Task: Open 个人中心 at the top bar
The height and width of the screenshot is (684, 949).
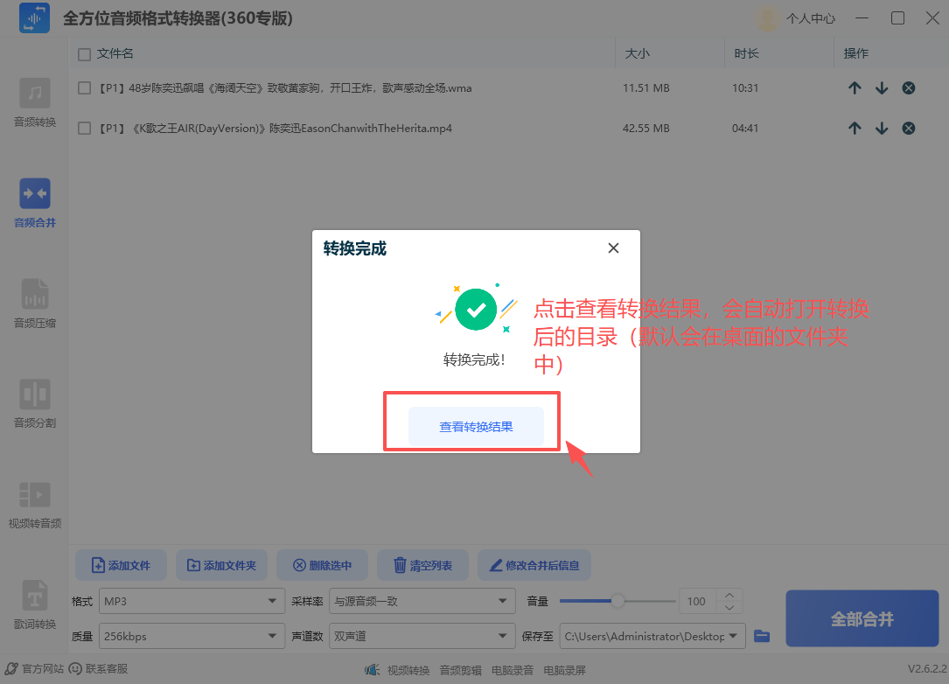Action: [810, 17]
